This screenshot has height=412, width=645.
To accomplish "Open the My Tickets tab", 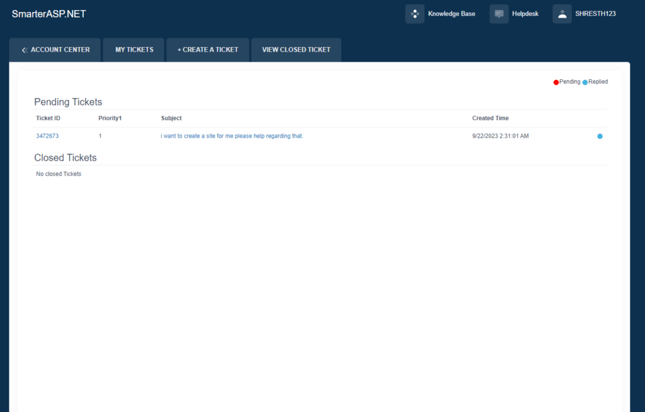I will click(x=134, y=50).
